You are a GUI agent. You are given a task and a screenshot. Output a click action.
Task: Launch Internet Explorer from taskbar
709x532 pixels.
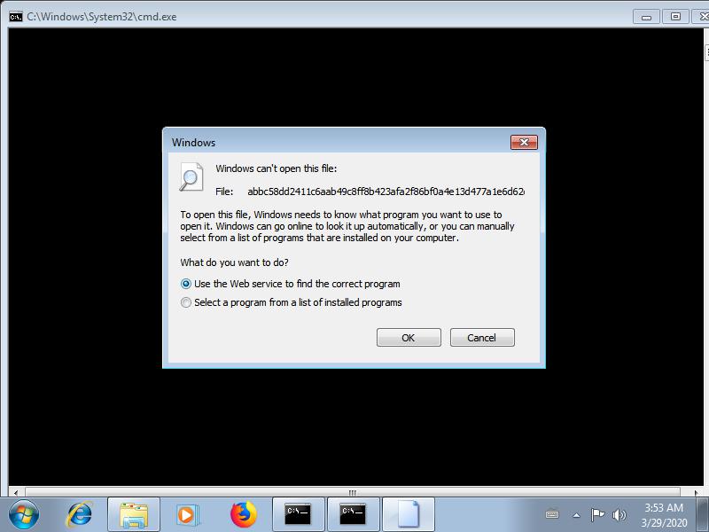pos(79,514)
